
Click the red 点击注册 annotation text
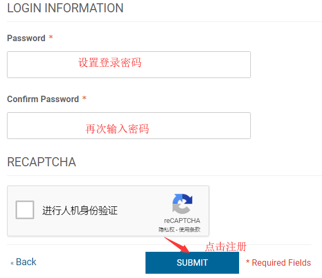click(226, 247)
